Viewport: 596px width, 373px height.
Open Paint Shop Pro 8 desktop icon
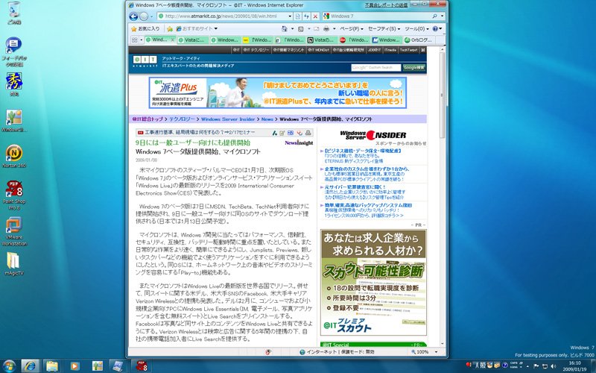[x=14, y=195]
